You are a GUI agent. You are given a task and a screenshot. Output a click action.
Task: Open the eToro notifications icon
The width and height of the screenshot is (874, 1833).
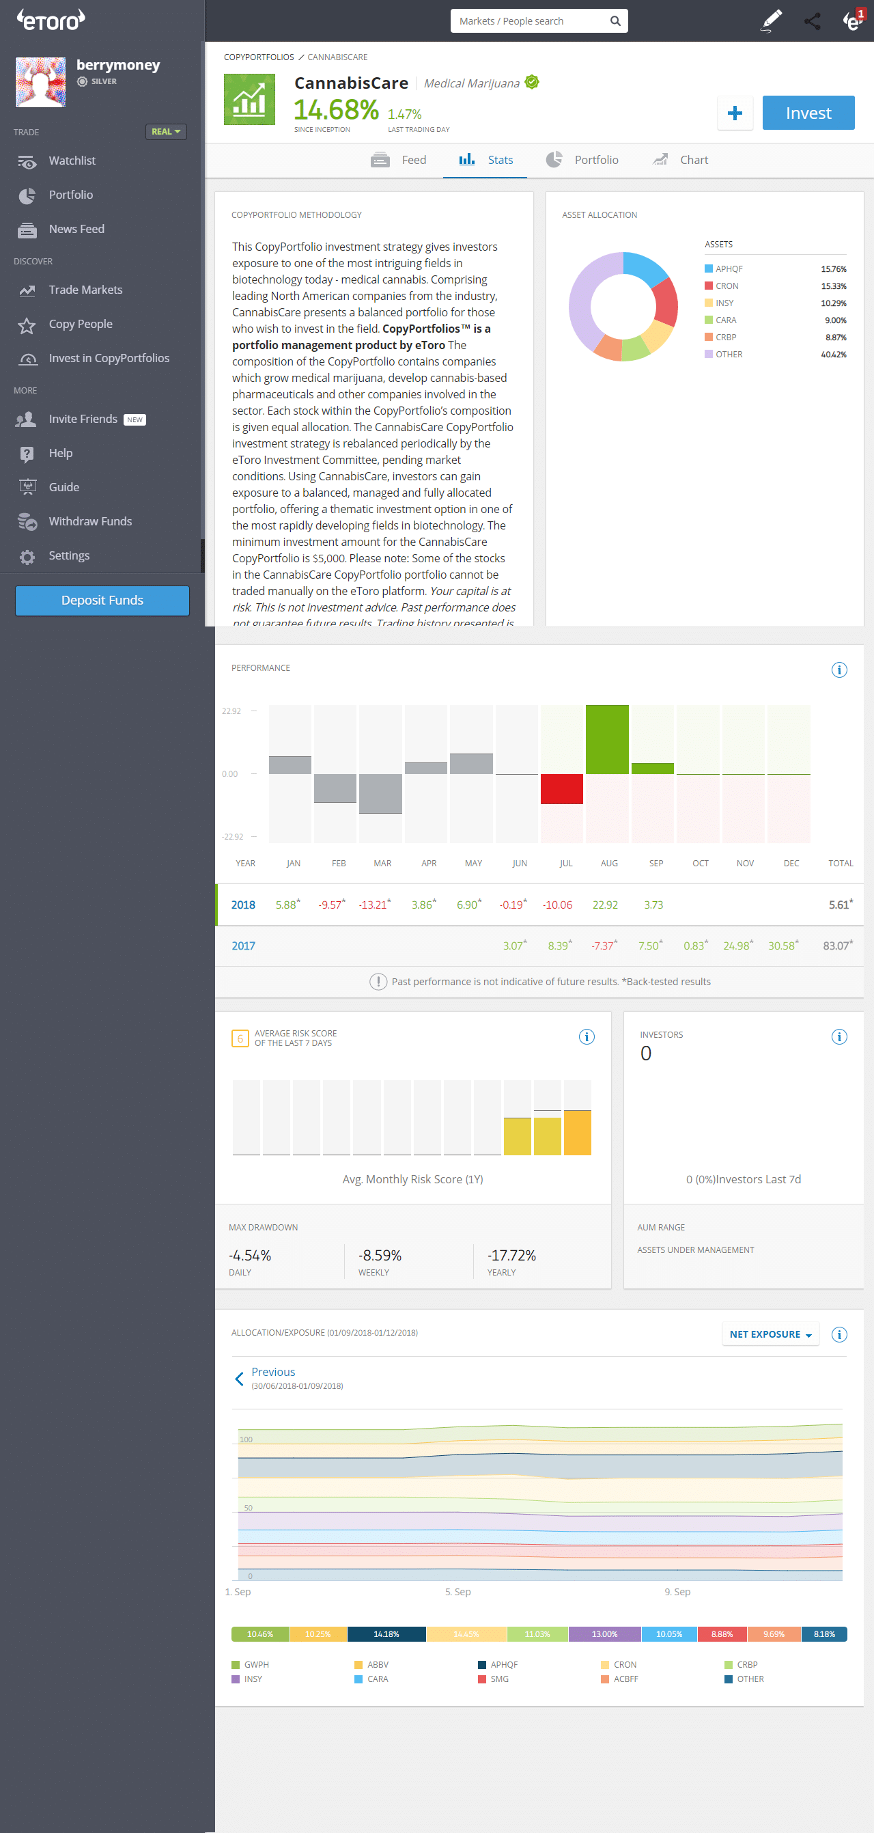point(853,20)
